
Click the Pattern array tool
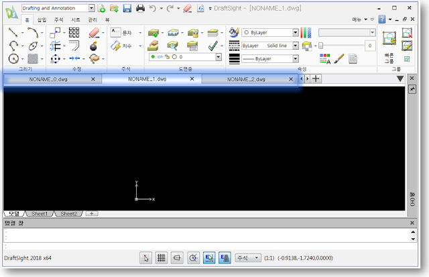click(x=74, y=32)
